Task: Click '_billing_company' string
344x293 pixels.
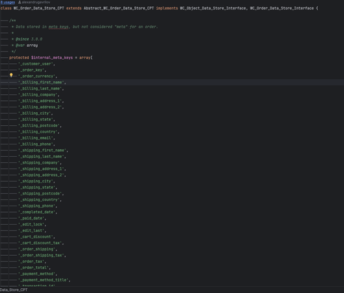Action: 38,95
